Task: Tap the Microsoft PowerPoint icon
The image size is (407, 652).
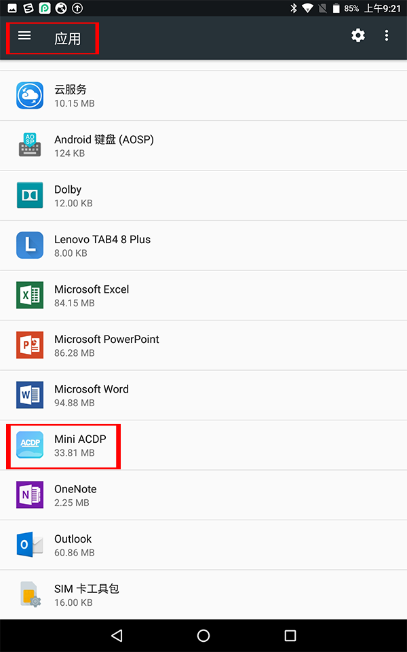Action: 30,345
